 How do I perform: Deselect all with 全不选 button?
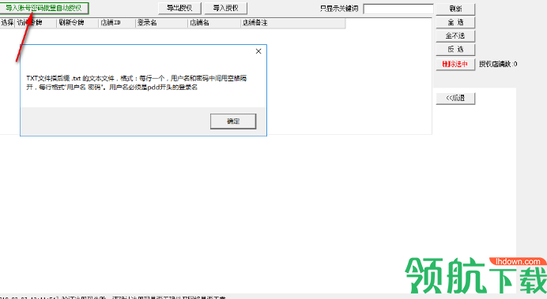coord(455,36)
